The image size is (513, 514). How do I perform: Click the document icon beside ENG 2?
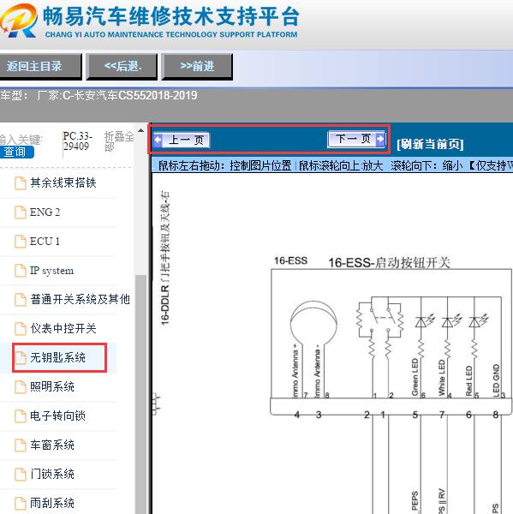(21, 212)
